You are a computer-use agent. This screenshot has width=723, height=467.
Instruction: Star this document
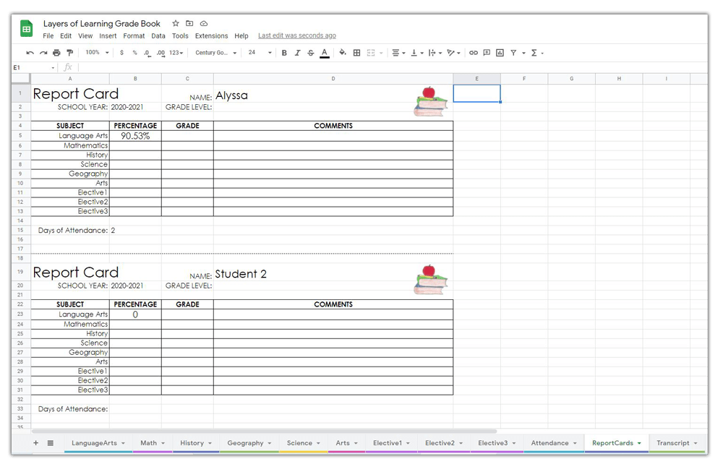click(175, 24)
